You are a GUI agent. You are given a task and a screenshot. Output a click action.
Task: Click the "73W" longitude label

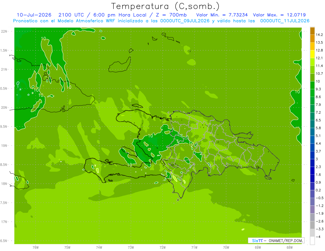[131, 247]
